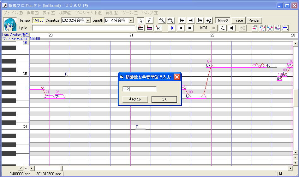Screen dimensions: 299x177
Task: Select the pencil draw tool
Action: [149, 20]
